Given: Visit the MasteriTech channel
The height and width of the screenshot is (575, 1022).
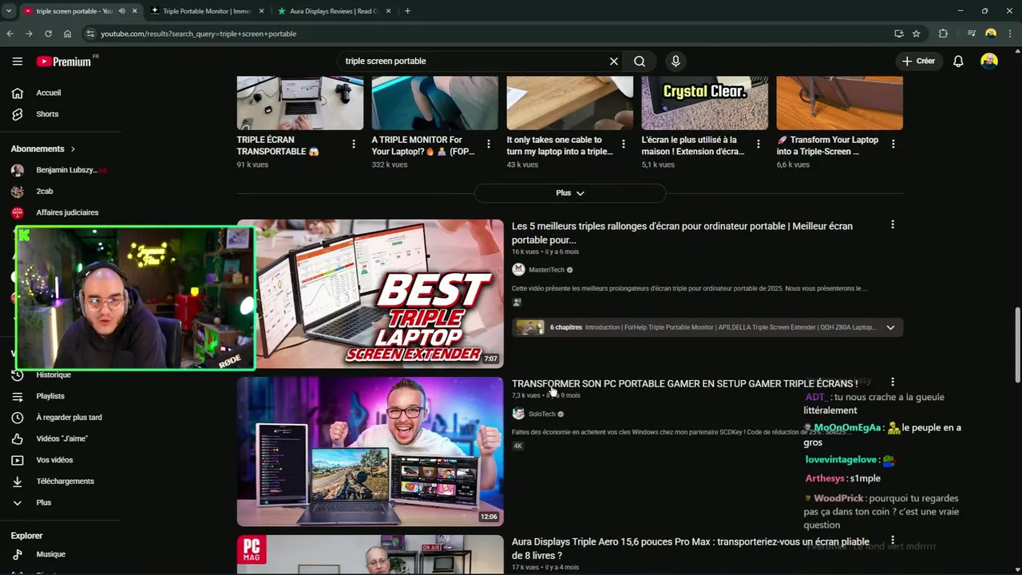Looking at the screenshot, I should [x=546, y=270].
